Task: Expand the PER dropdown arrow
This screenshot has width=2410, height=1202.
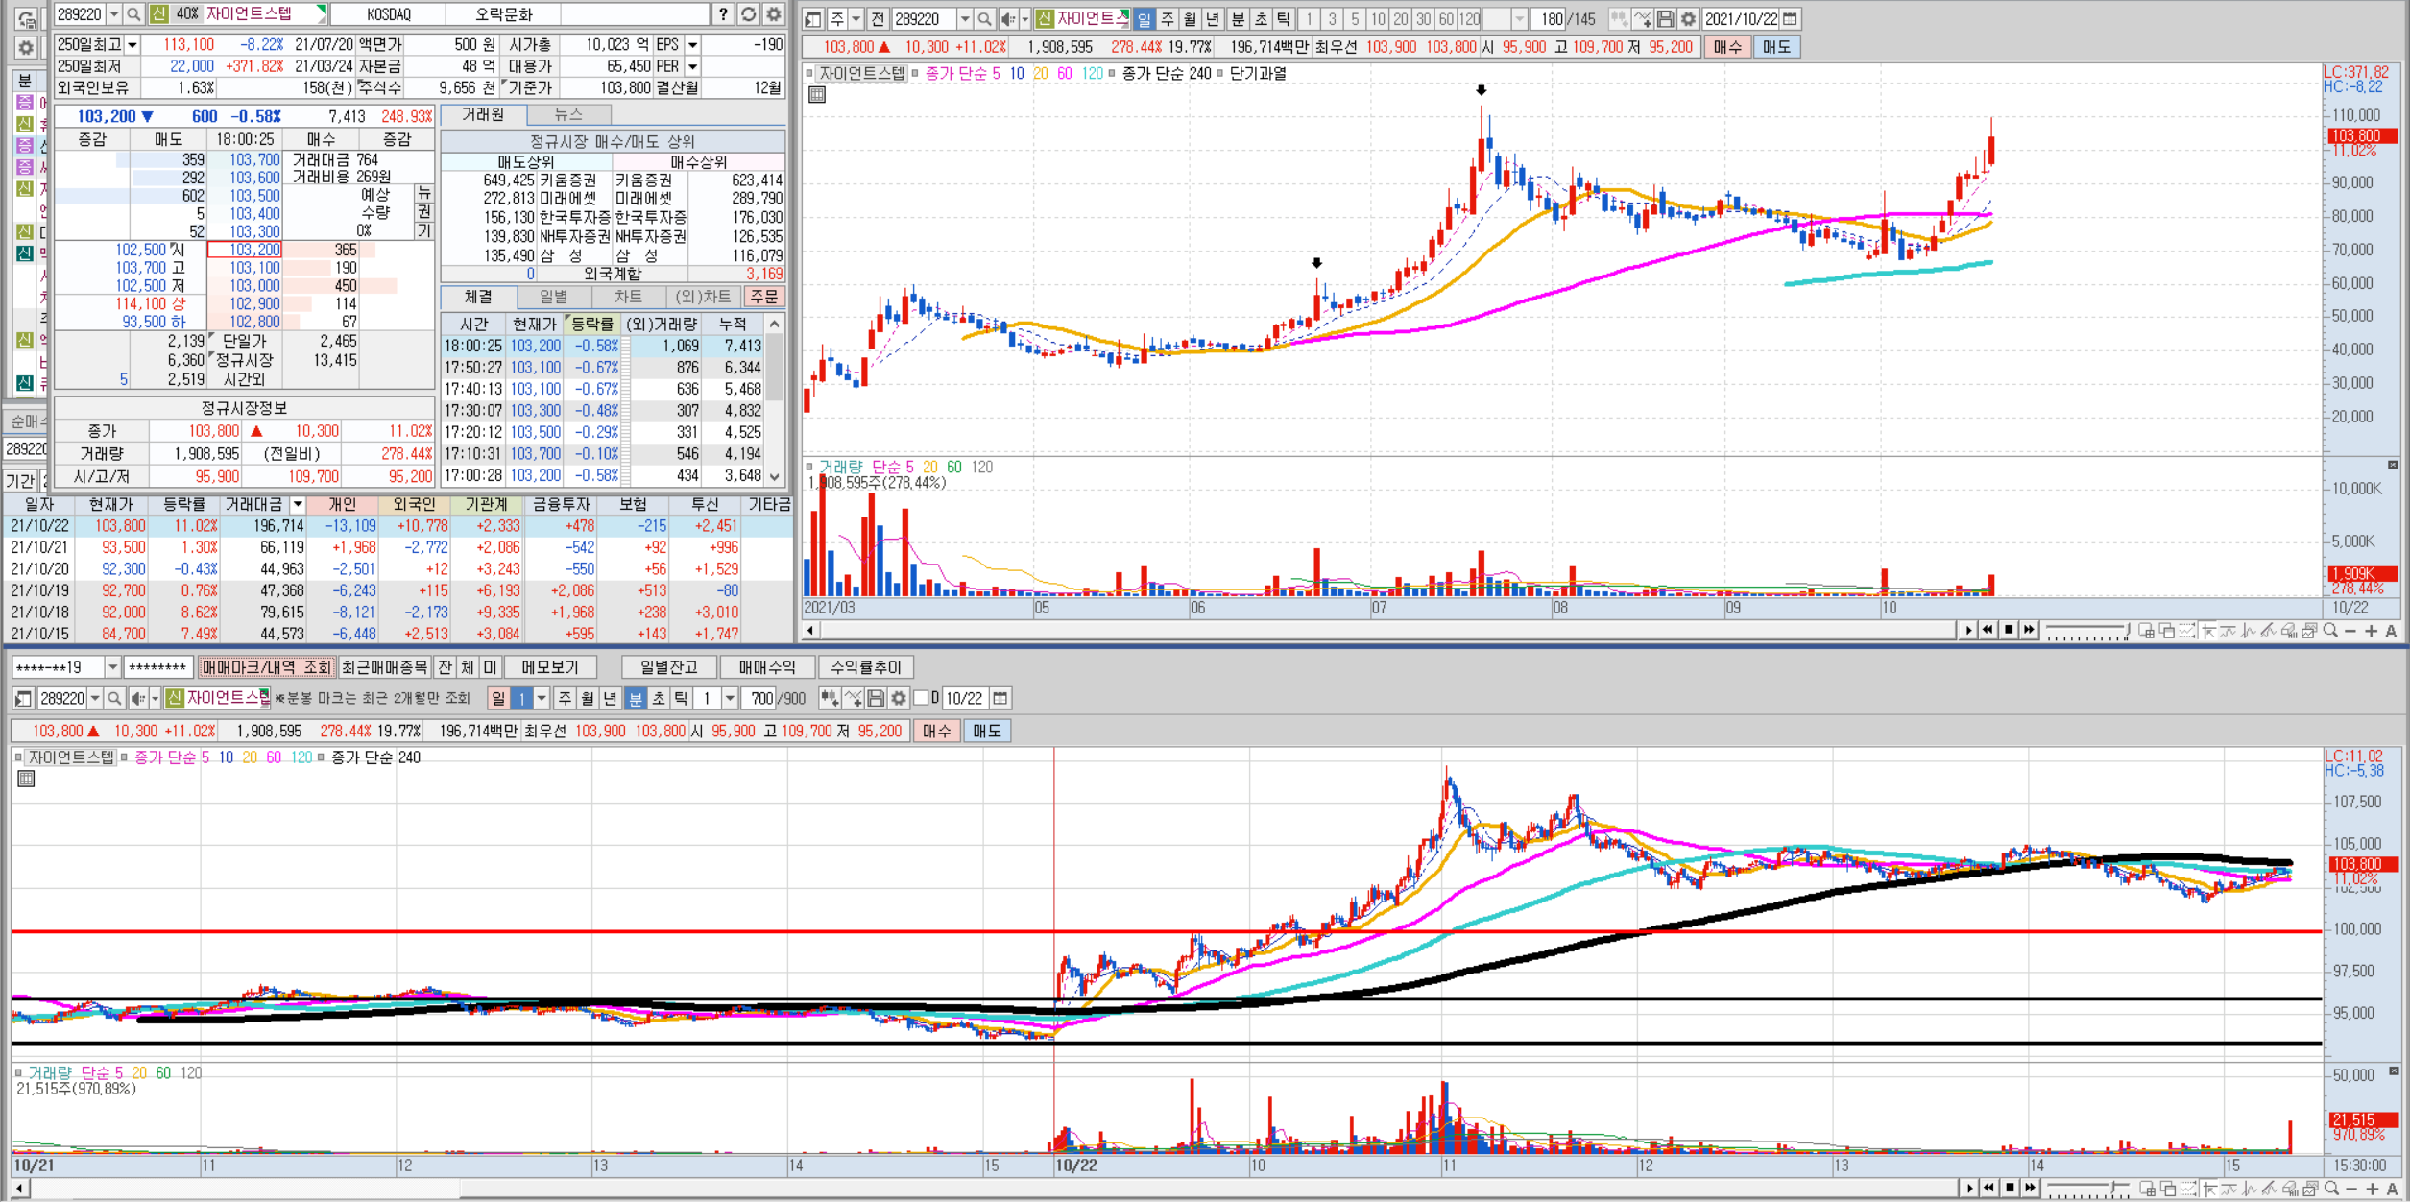Action: coord(692,66)
